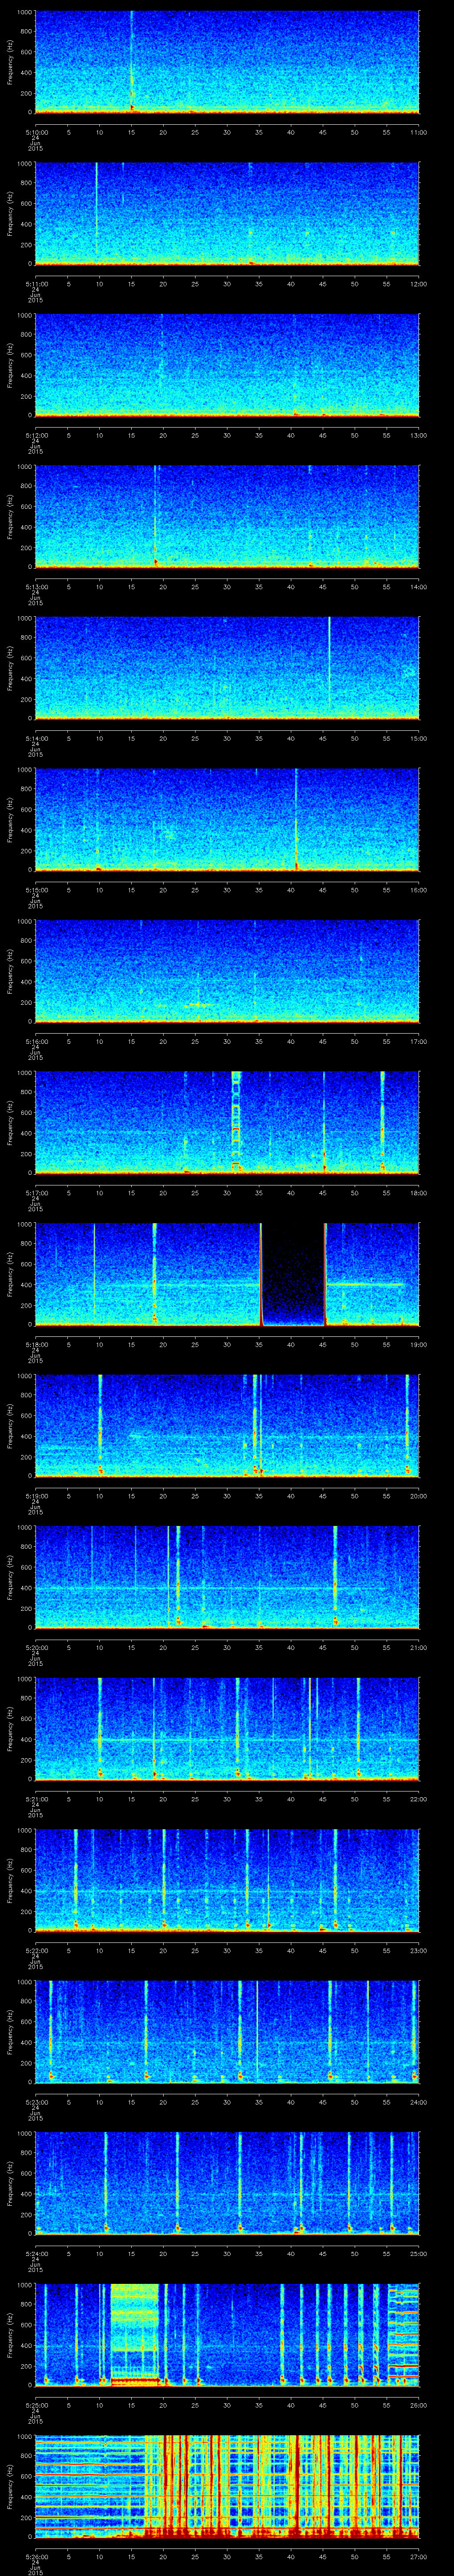The width and height of the screenshot is (454, 2576).
Task: Open the spectrogram panel starting at 5:22:00
Action: (227, 1880)
